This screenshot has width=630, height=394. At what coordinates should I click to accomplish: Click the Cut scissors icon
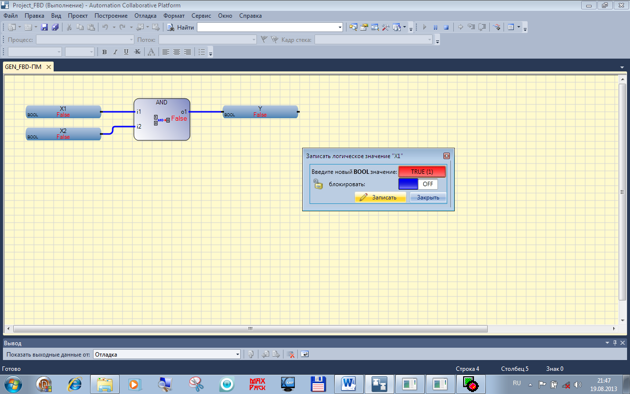(69, 27)
